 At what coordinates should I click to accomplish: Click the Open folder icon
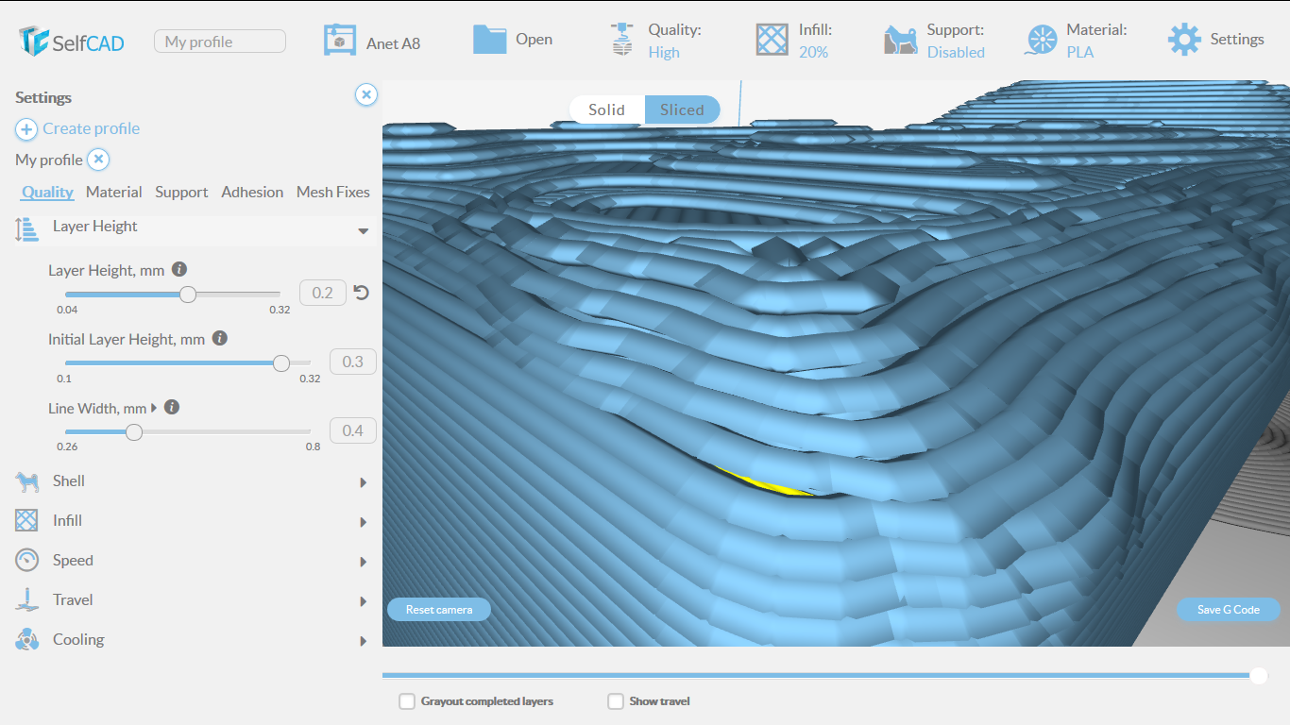coord(489,39)
